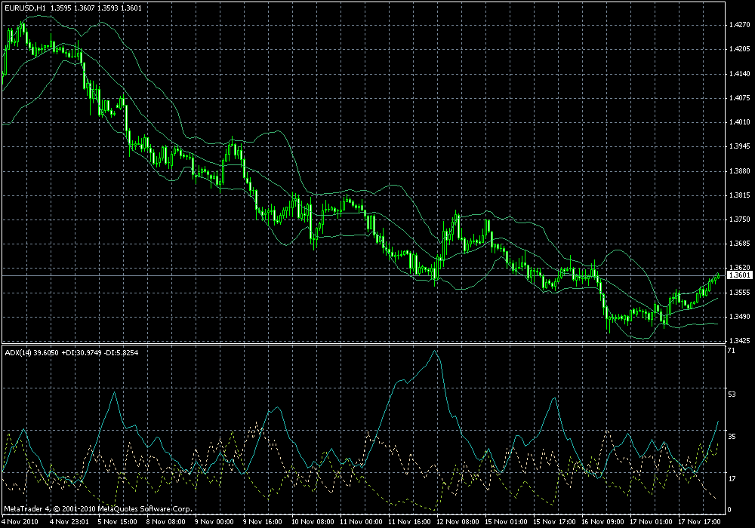Select the "17 Nov 01:00" time label
Viewport: 755px width, 528px height.
click(651, 522)
